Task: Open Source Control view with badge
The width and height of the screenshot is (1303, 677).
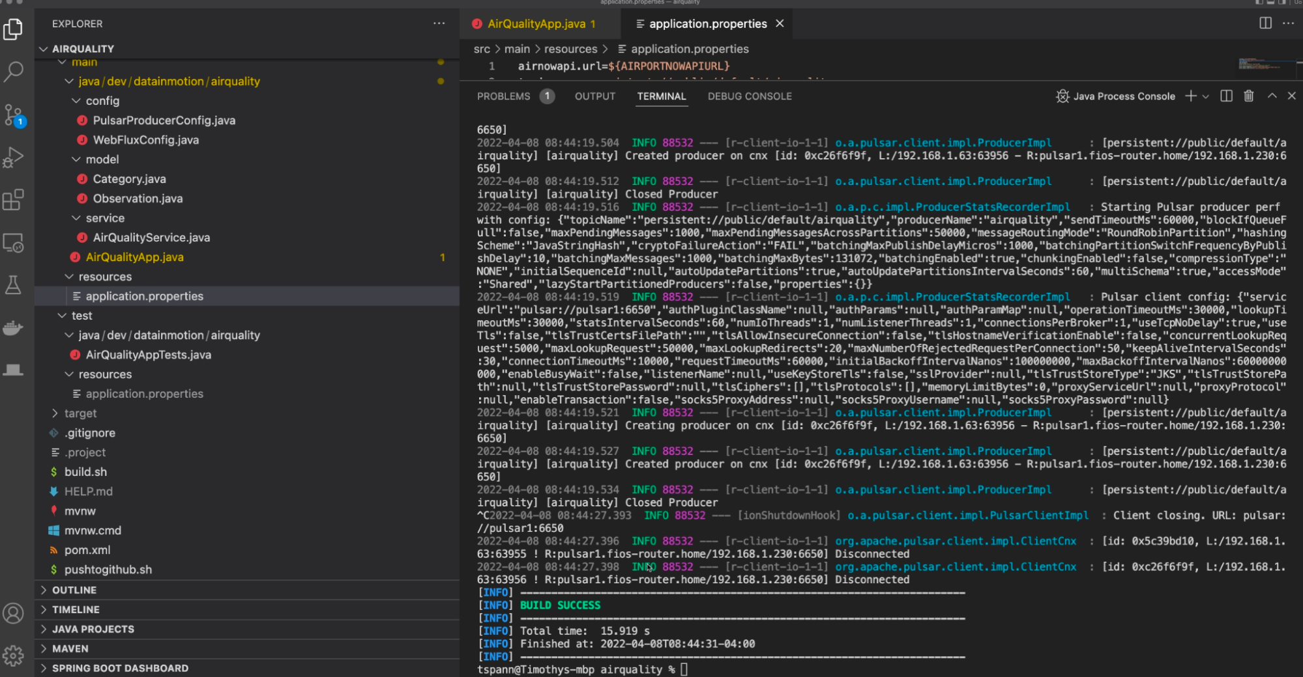Action: click(x=14, y=115)
